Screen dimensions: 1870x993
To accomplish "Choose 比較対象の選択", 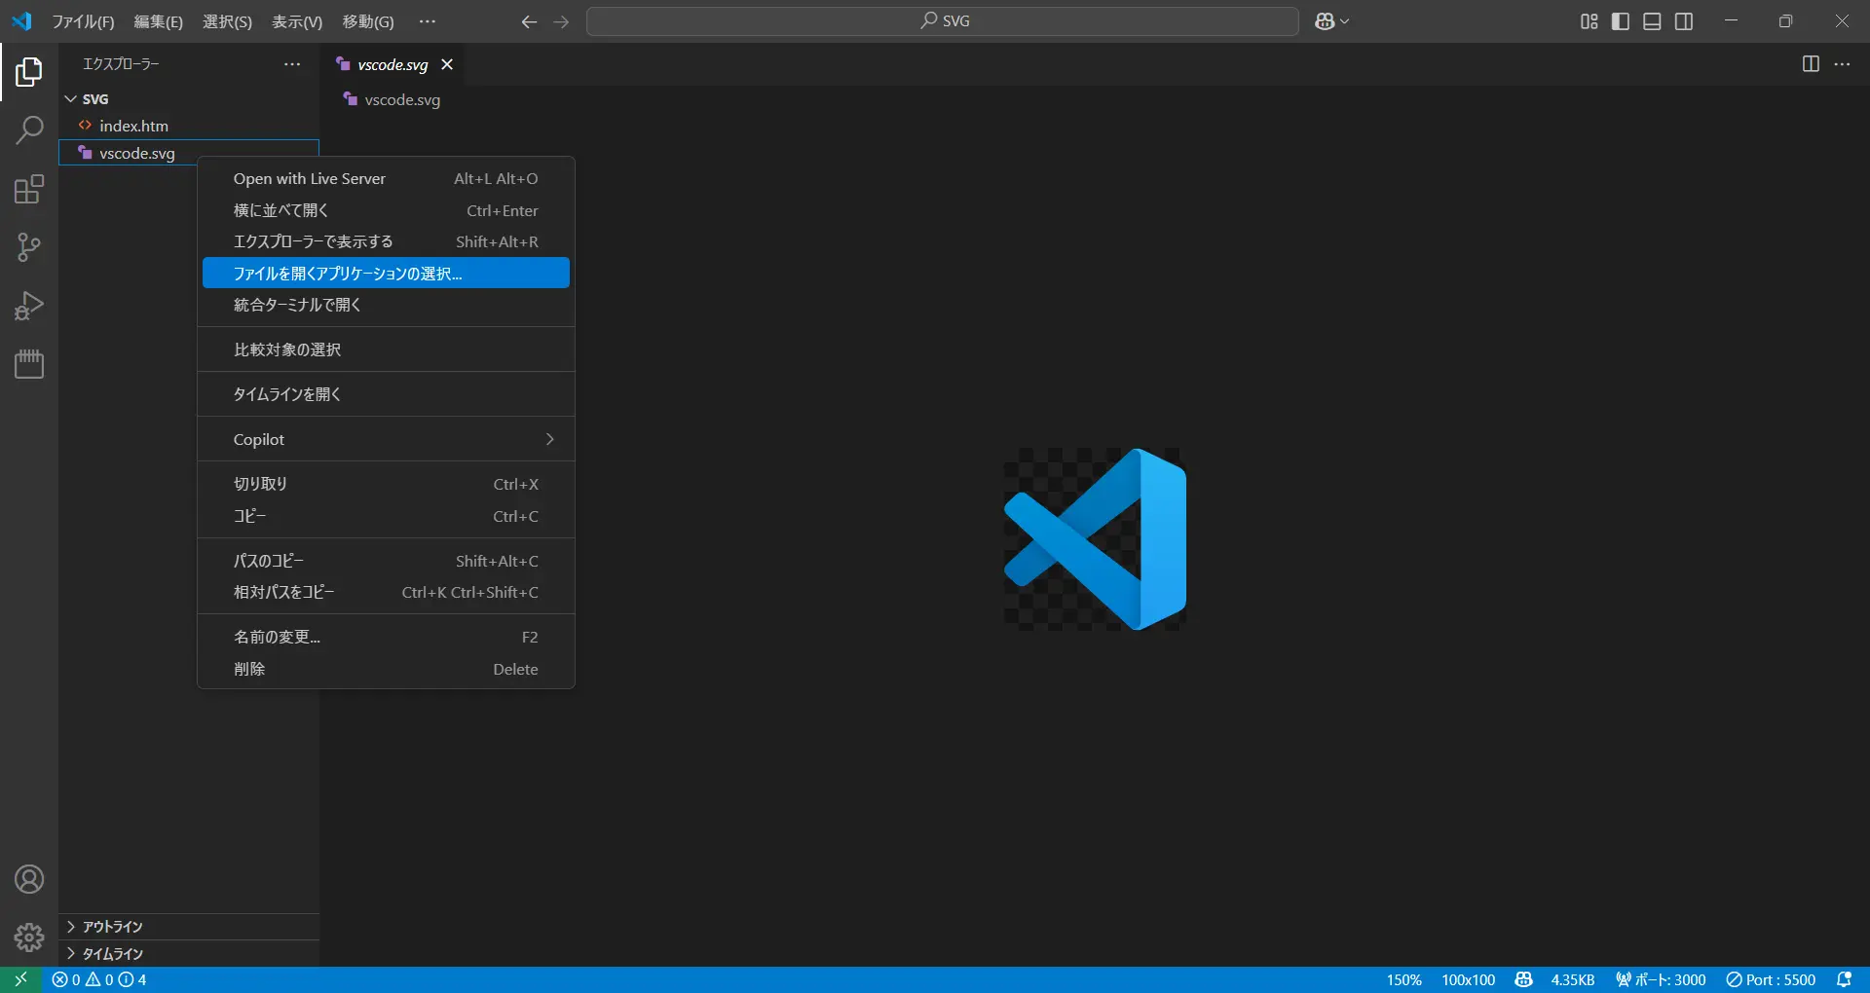I will pyautogui.click(x=386, y=349).
